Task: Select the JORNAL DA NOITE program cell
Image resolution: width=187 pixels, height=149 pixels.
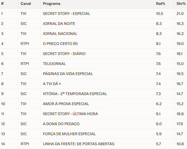Action: 59,24
